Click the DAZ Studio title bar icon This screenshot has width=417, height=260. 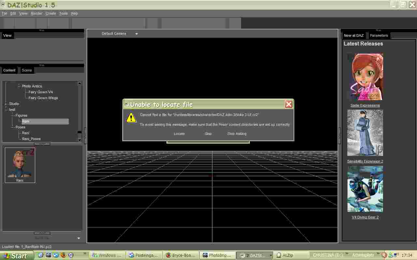click(x=3, y=4)
